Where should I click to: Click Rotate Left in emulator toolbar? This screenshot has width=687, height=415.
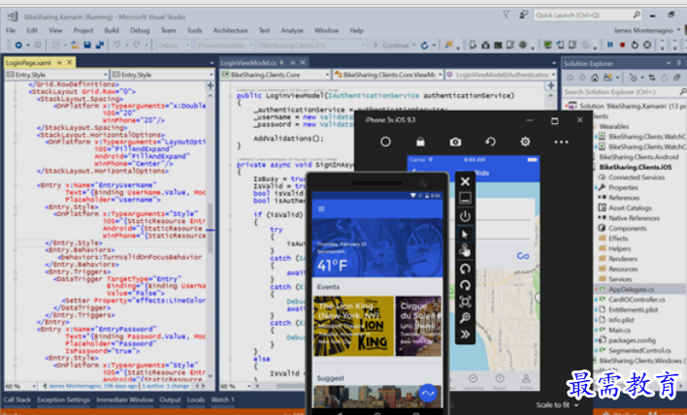pos(465,269)
